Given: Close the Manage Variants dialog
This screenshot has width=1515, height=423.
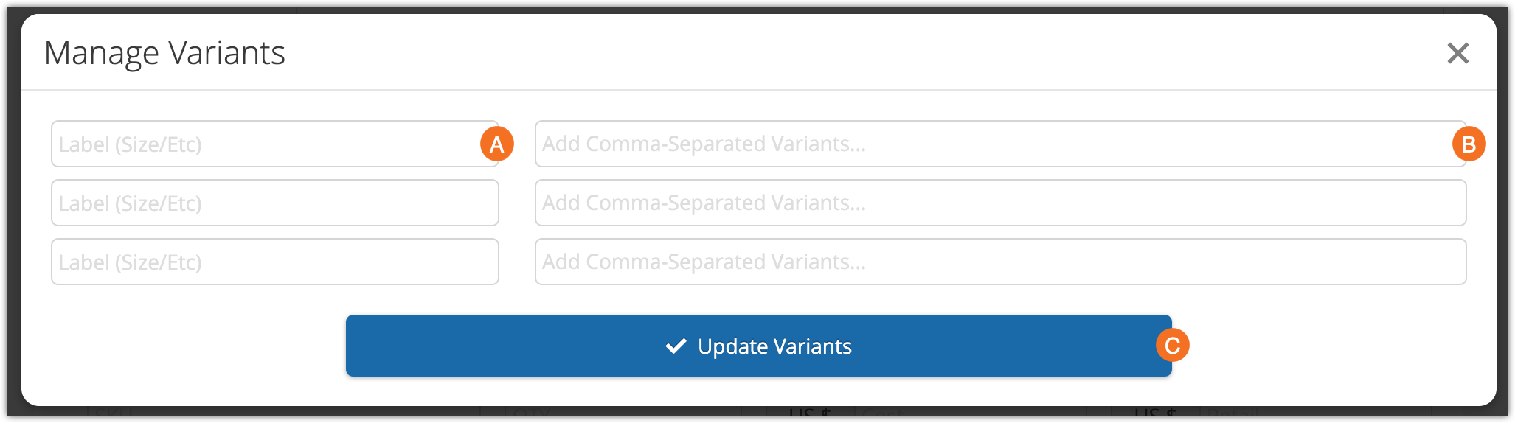Looking at the screenshot, I should [x=1457, y=53].
